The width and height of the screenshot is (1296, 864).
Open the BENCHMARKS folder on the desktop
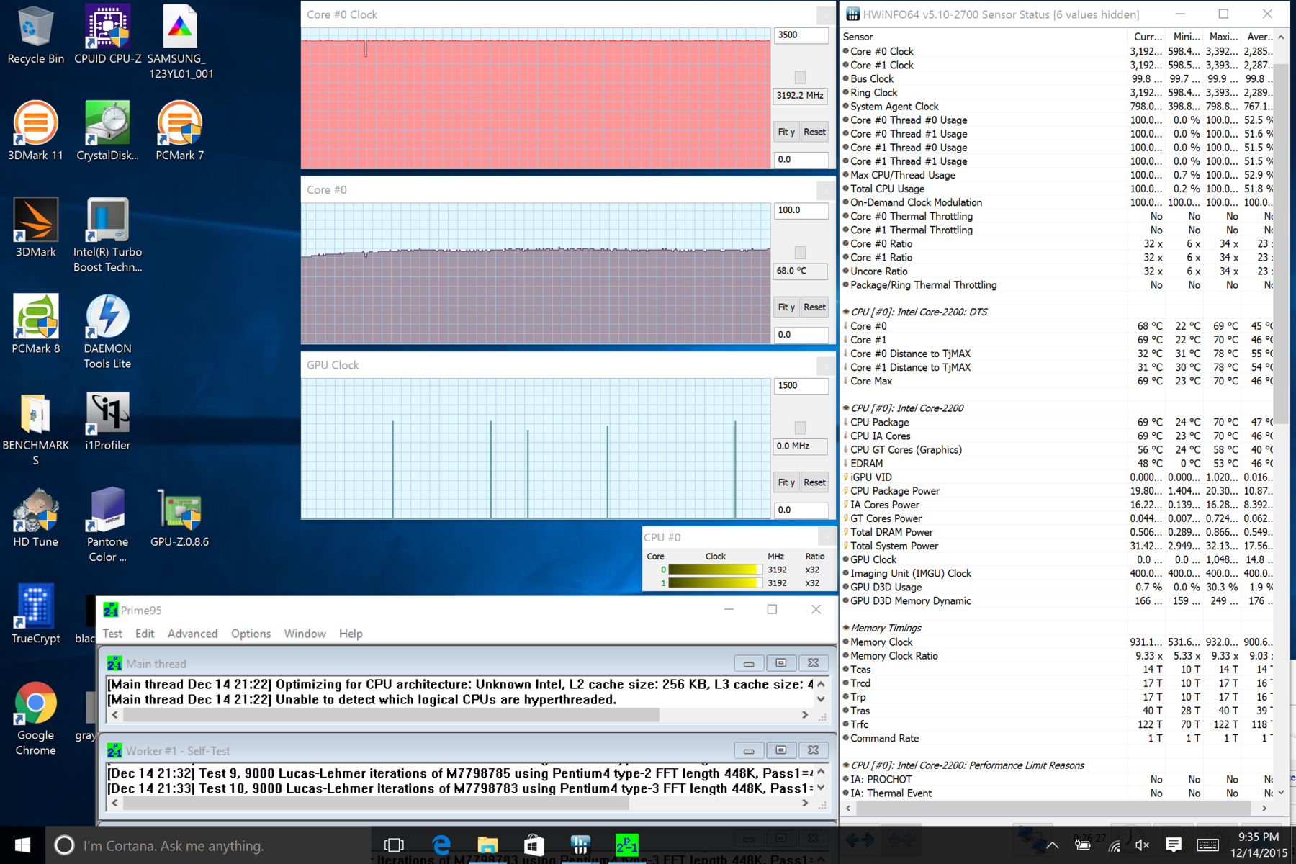tap(35, 428)
